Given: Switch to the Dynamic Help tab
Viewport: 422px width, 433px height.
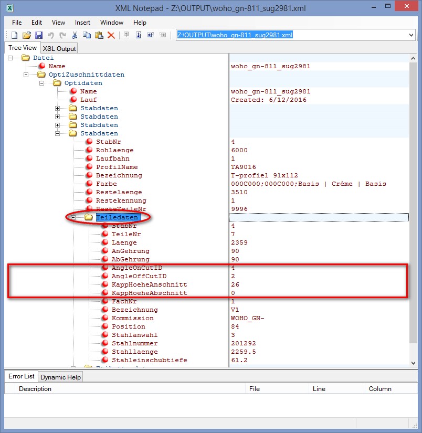Looking at the screenshot, I should click(60, 377).
